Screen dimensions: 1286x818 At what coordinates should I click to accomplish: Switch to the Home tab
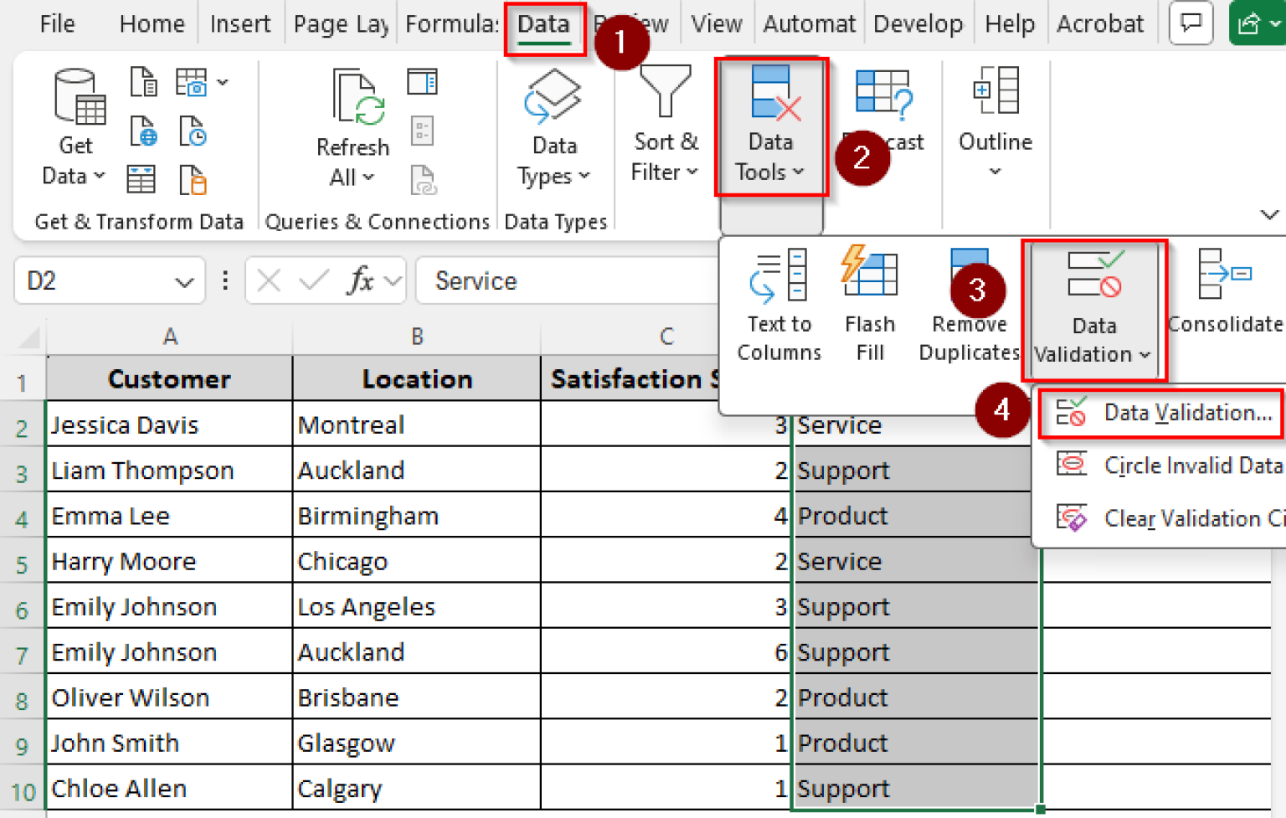(151, 23)
